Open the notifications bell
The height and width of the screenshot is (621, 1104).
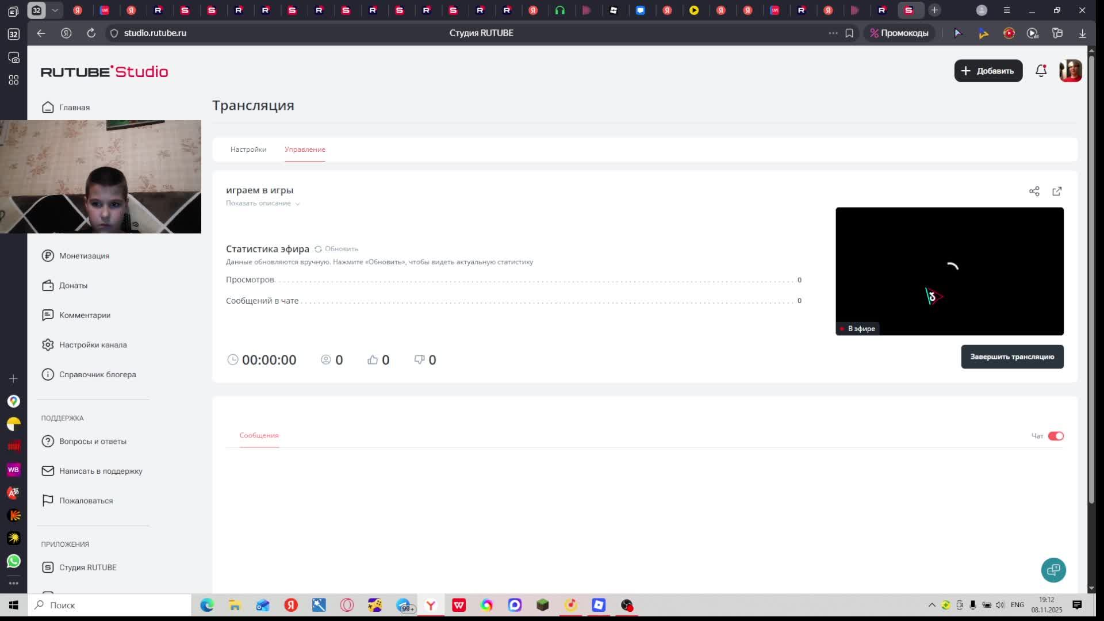click(x=1041, y=71)
